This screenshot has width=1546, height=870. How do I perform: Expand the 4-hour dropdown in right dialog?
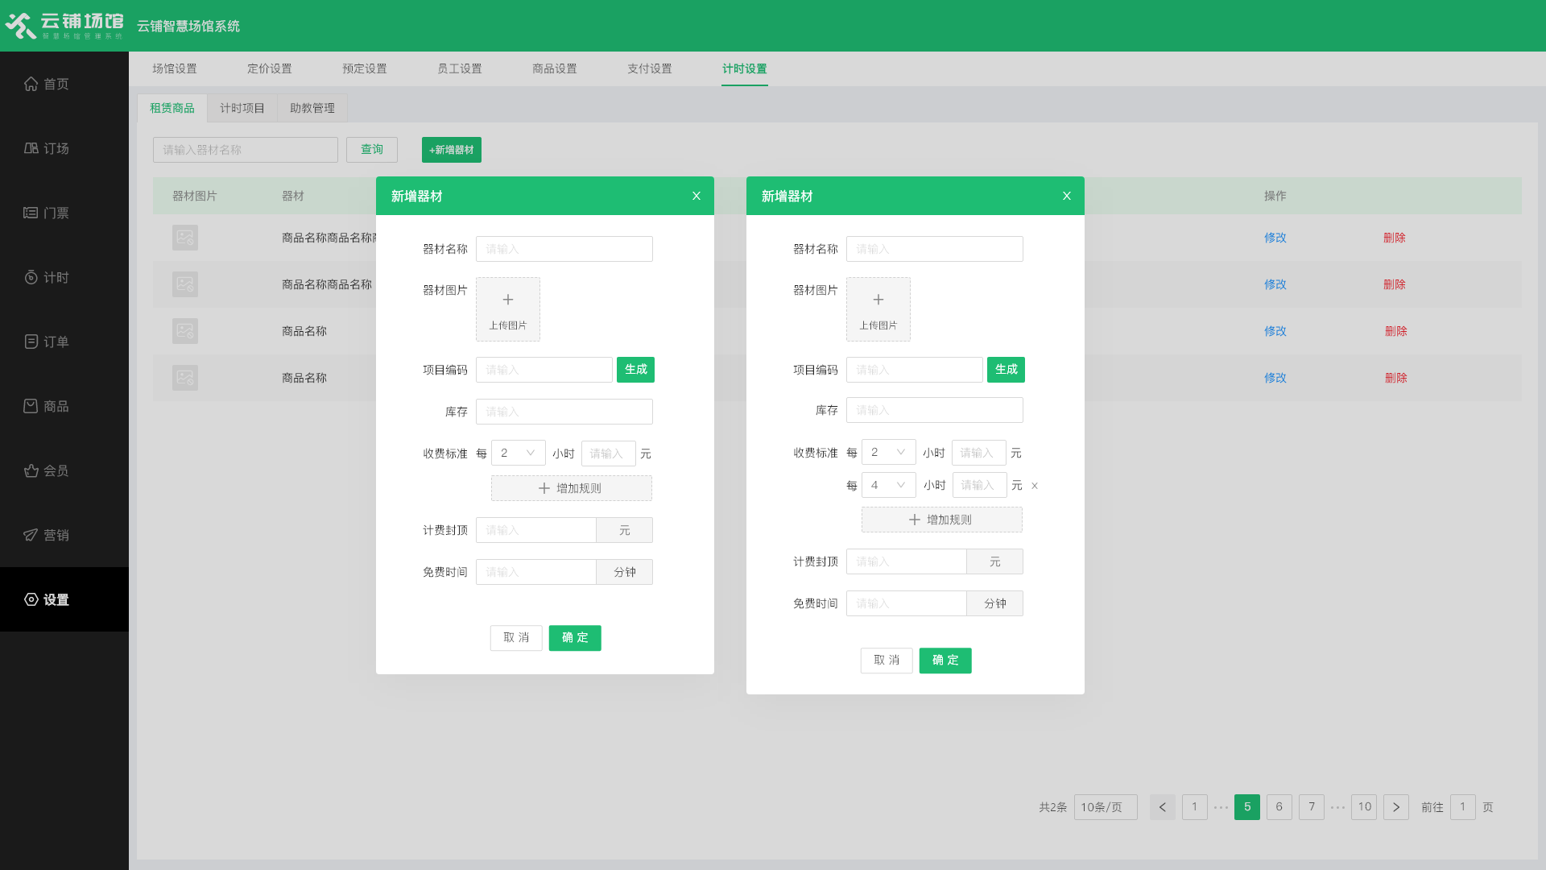[x=888, y=485]
